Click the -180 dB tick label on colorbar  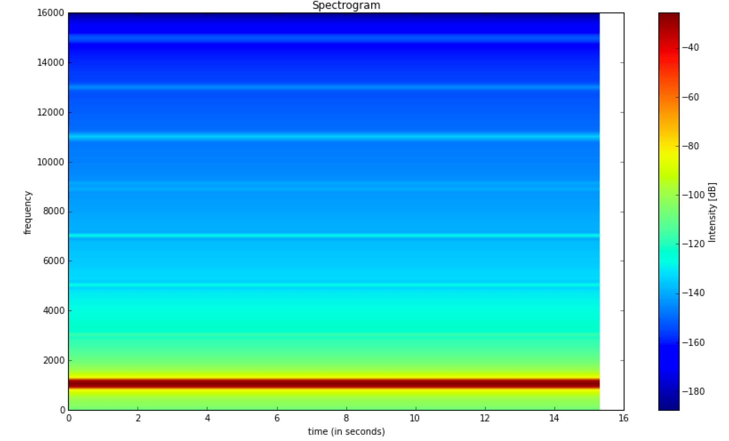(x=694, y=392)
